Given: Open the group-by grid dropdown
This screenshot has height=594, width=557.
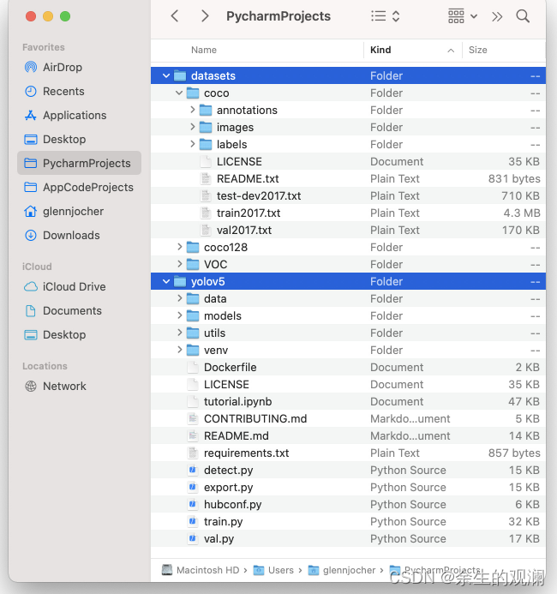Looking at the screenshot, I should (x=463, y=16).
